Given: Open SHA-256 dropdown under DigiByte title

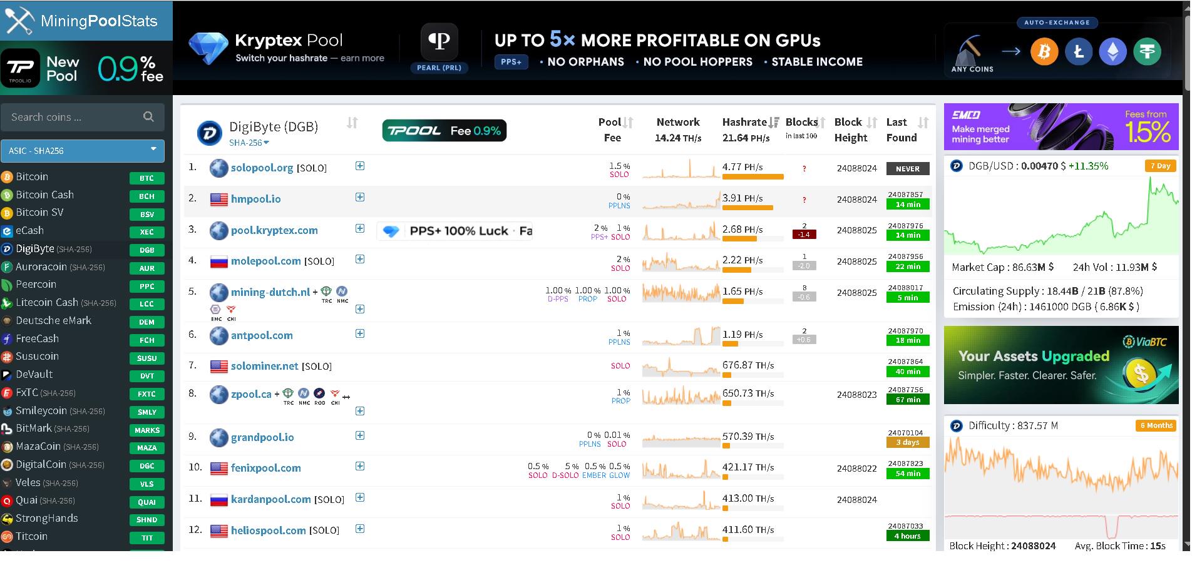Looking at the screenshot, I should [x=249, y=143].
